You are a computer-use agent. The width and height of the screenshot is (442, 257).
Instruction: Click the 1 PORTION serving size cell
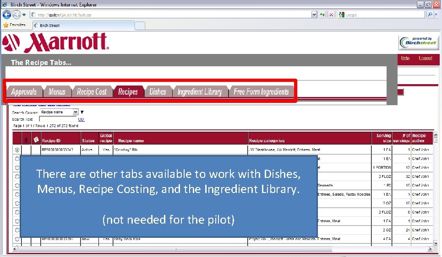point(382,167)
